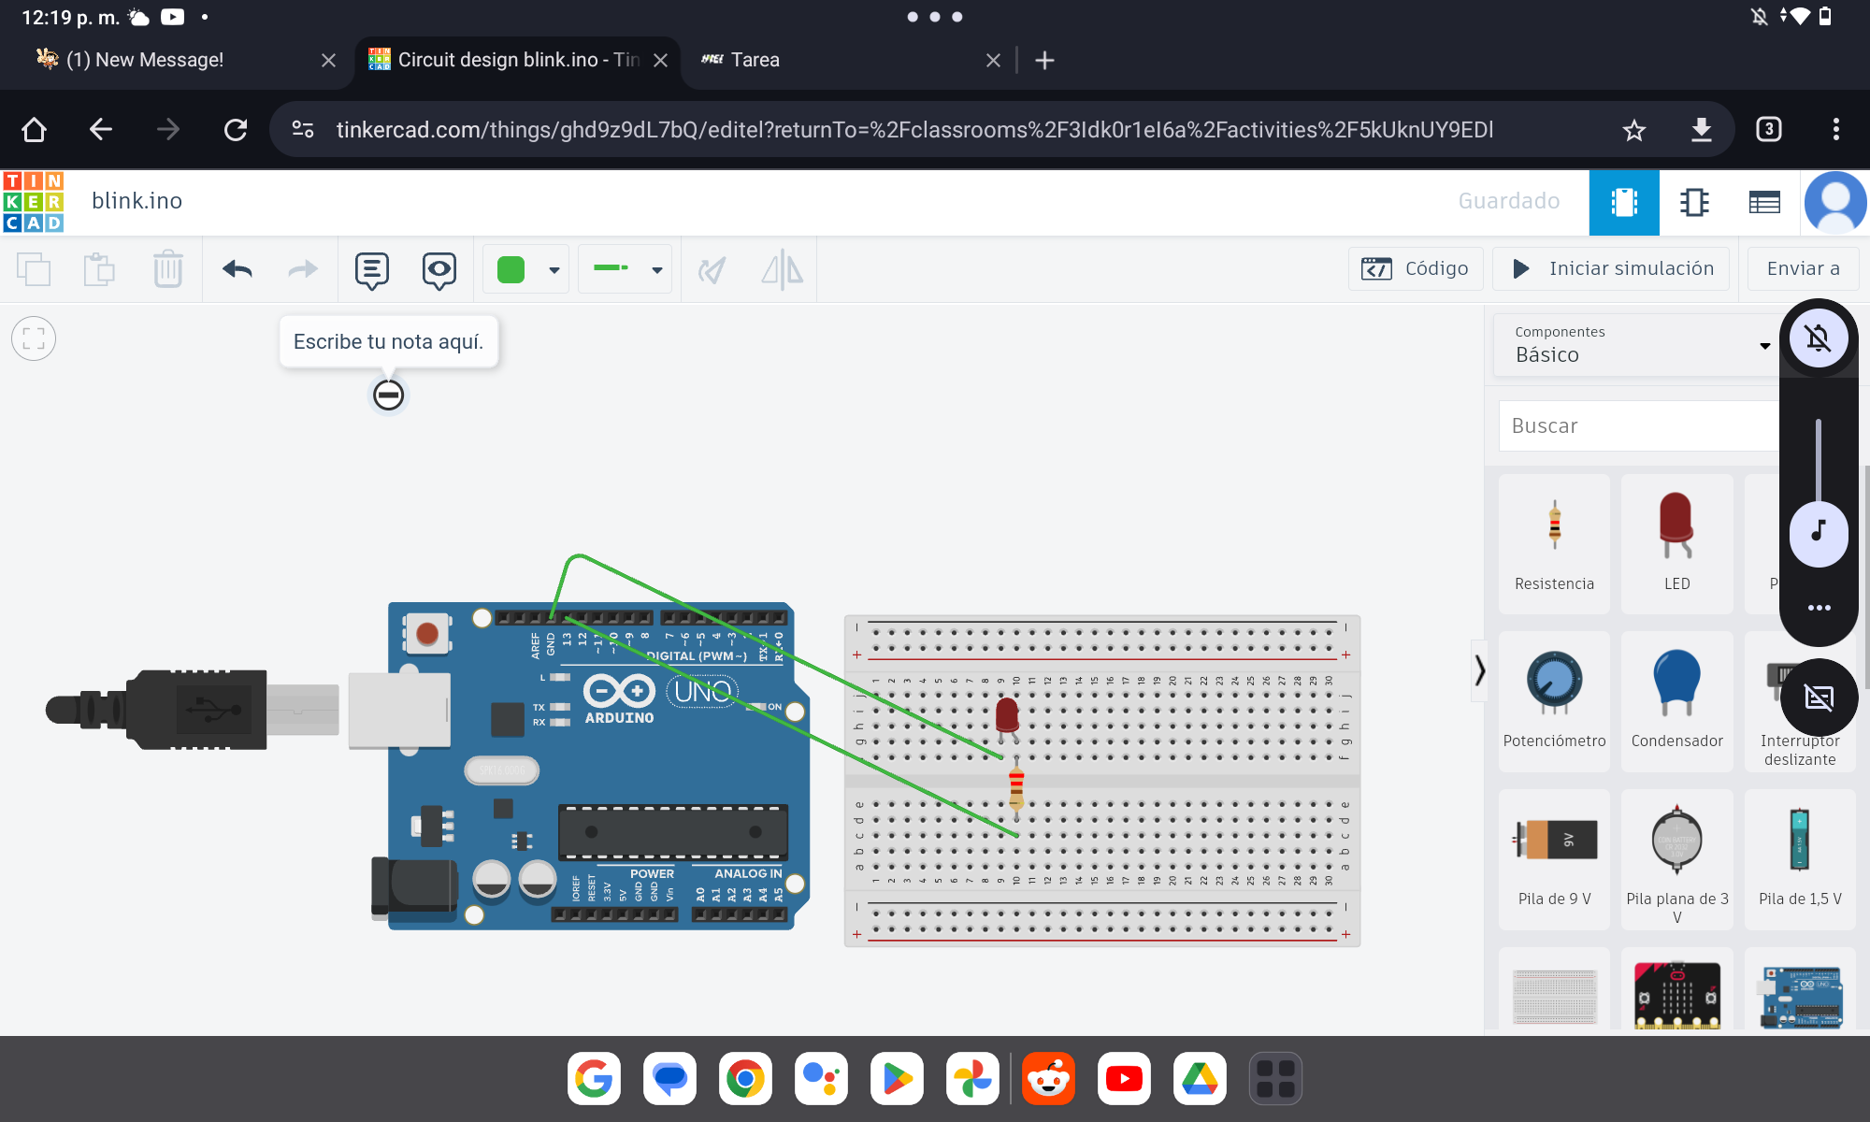Click the trash delete icon
Viewport: 1870px width, 1122px height.
pos(167,270)
